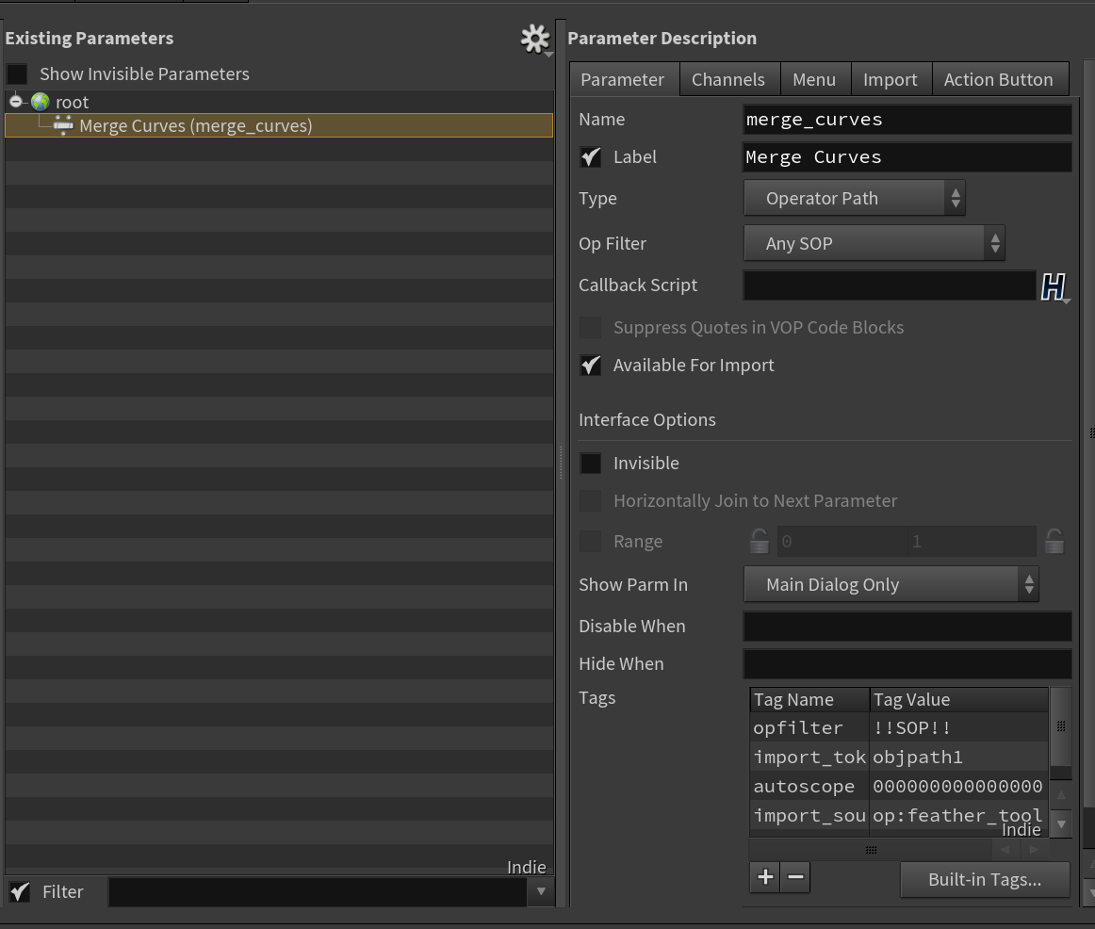This screenshot has width=1095, height=929.
Task: Toggle the Range checkbox
Action: 591,541
